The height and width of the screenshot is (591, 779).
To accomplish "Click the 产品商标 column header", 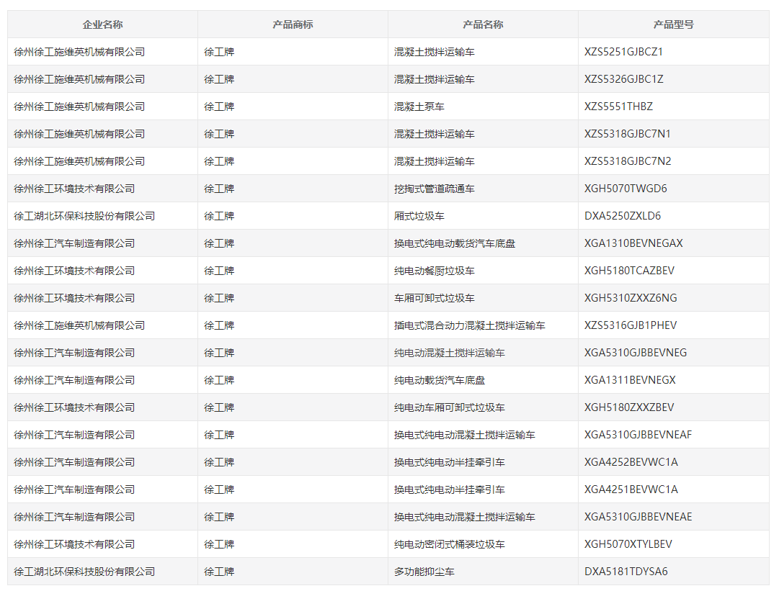I will point(293,24).
